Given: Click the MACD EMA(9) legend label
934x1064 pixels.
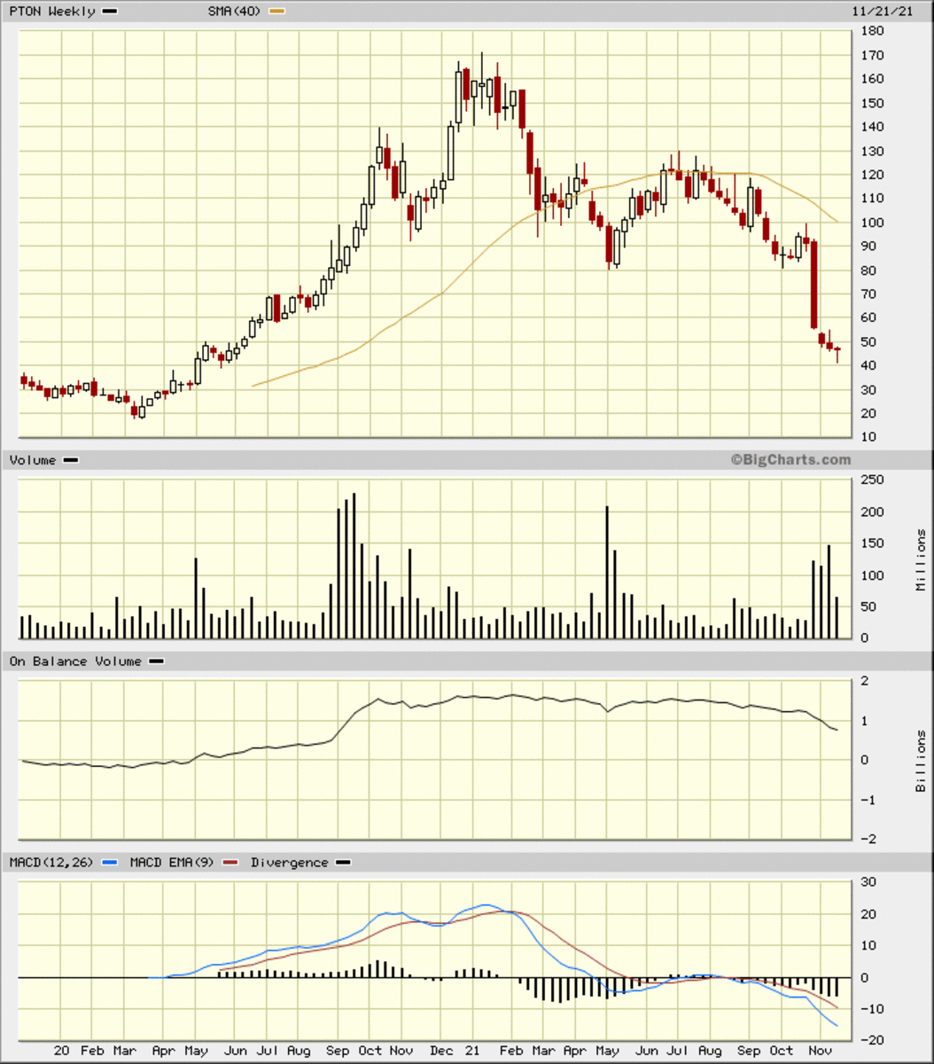Looking at the screenshot, I should pos(172,863).
